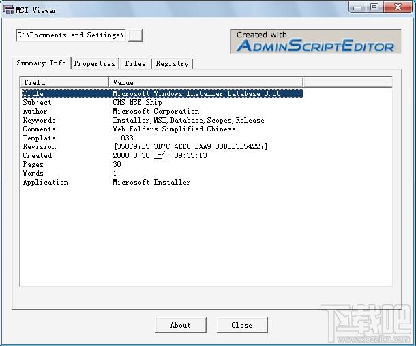Screen dimensions: 416x346
Task: Close window with the red X button
Action: coord(398,7)
